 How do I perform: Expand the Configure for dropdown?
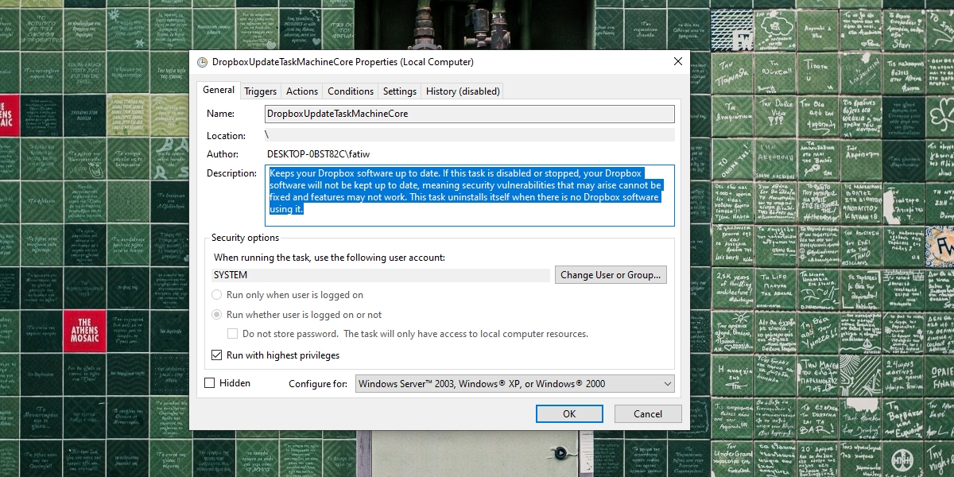click(x=515, y=384)
